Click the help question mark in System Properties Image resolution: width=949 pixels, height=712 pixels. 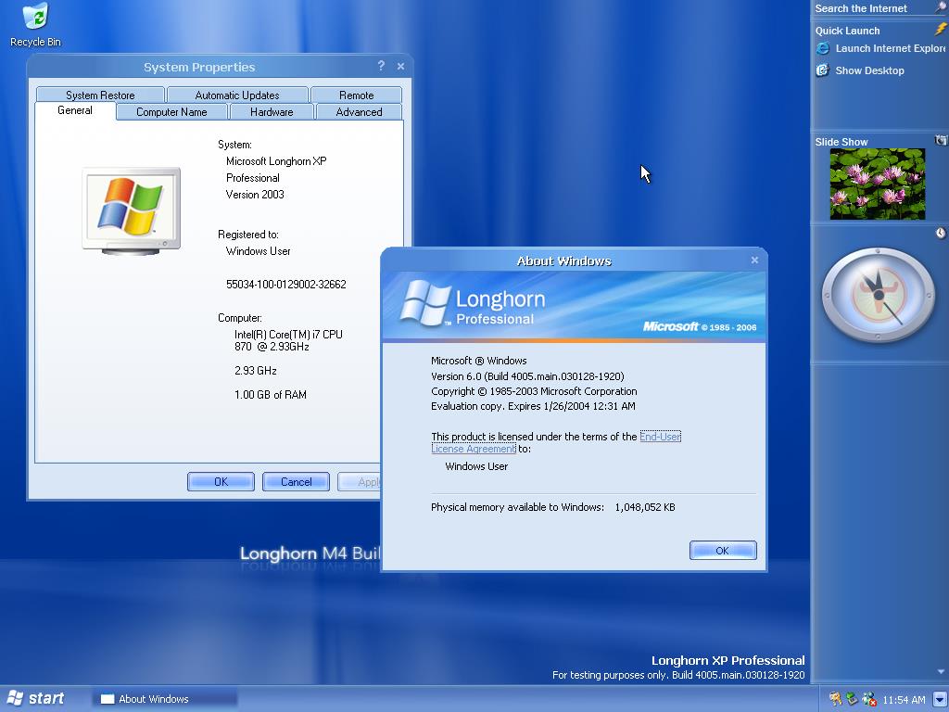(x=381, y=66)
